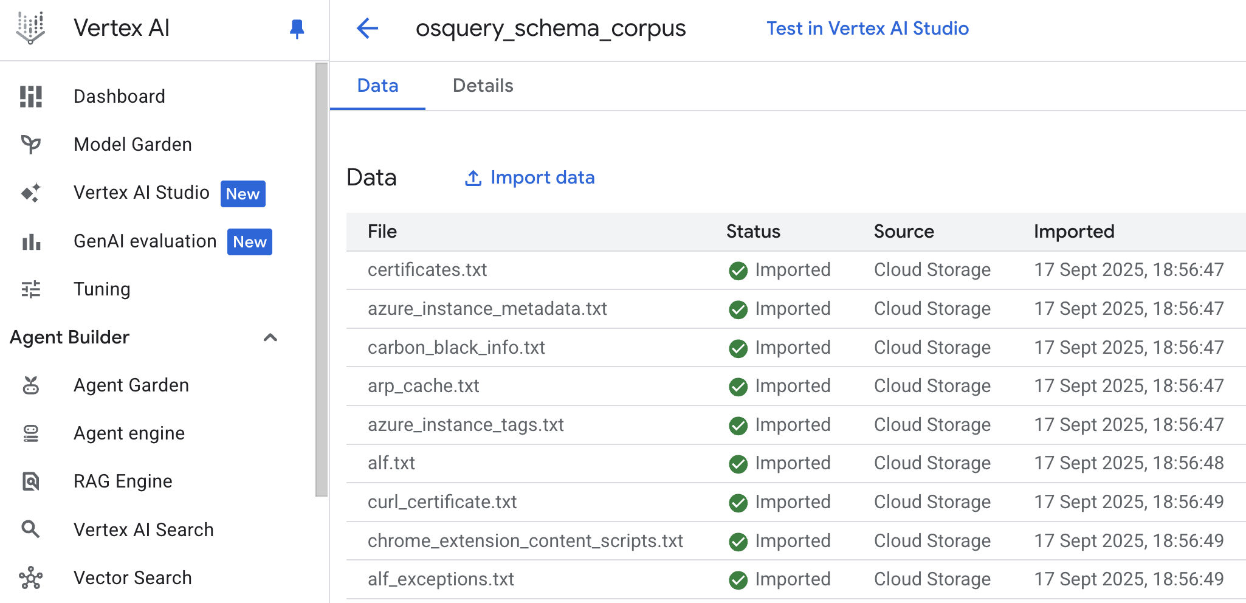The image size is (1246, 603).
Task: Unpin Vertex AI from navigation
Action: pyautogui.click(x=296, y=29)
